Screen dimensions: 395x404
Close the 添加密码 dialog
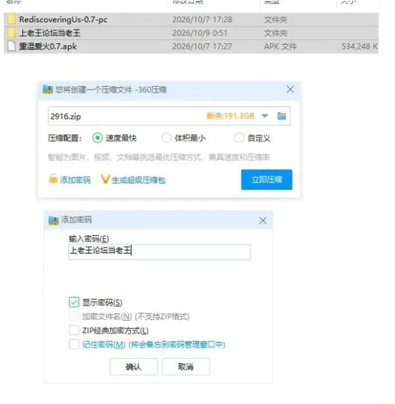263,221
